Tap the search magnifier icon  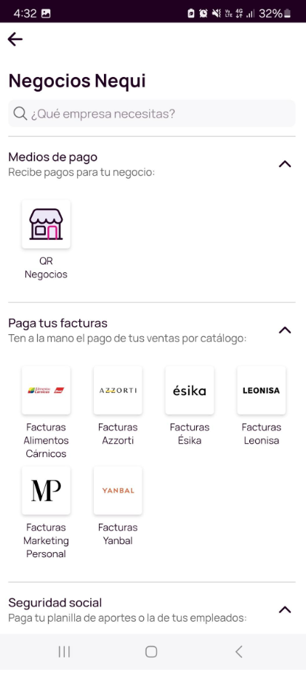click(20, 113)
